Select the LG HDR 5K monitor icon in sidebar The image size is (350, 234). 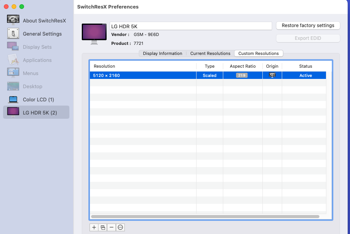[x=13, y=112]
